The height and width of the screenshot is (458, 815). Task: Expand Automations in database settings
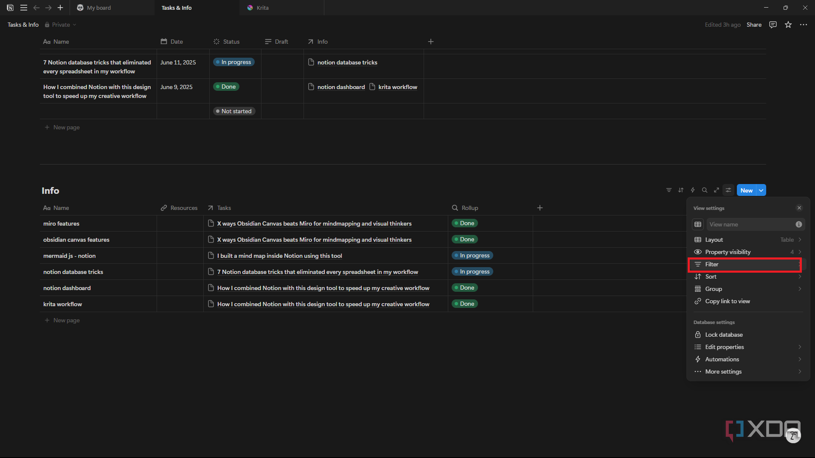(748, 359)
